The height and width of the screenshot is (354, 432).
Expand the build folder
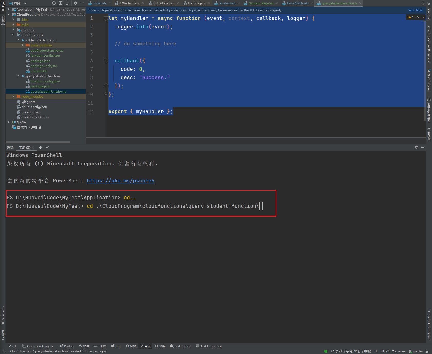click(x=13, y=25)
